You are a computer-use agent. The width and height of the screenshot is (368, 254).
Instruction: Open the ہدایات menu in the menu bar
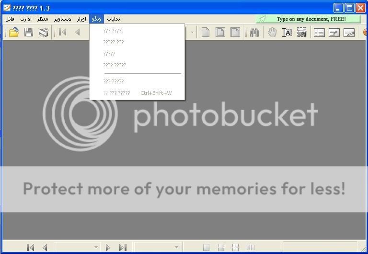[114, 19]
